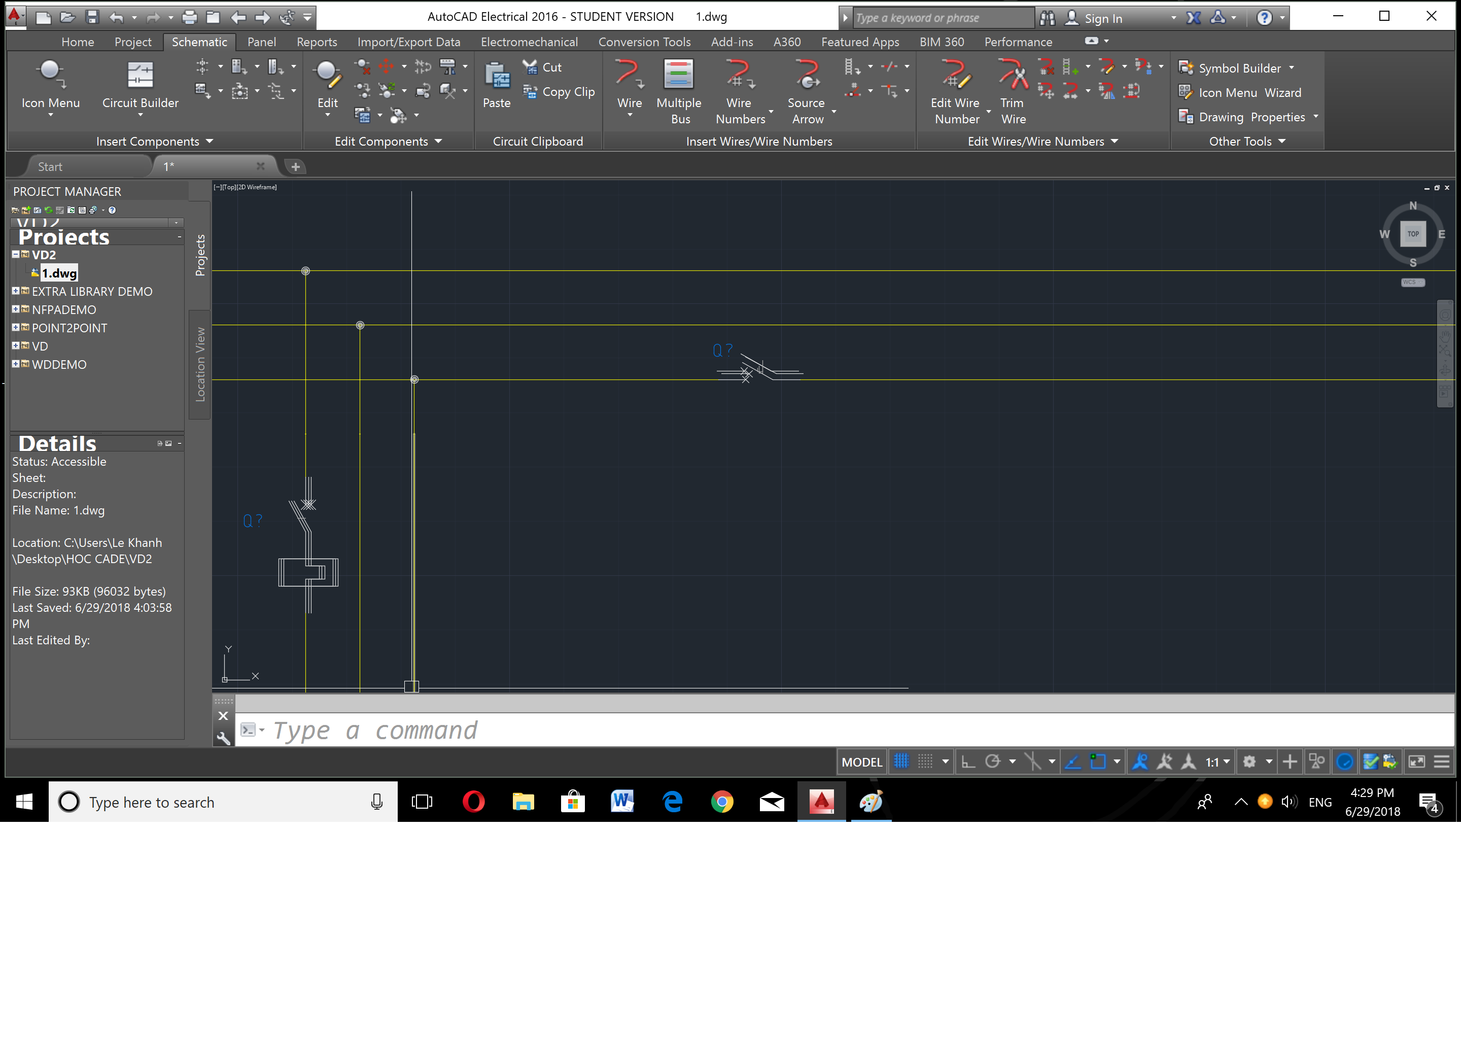
Task: Switch to the Panel ribbon tab
Action: [262, 42]
